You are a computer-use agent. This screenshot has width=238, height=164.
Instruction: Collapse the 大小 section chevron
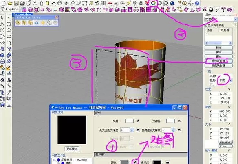(229, 125)
